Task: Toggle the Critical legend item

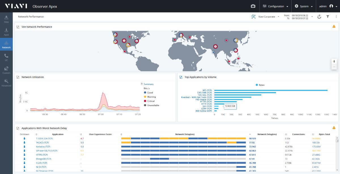Action: 149,101
